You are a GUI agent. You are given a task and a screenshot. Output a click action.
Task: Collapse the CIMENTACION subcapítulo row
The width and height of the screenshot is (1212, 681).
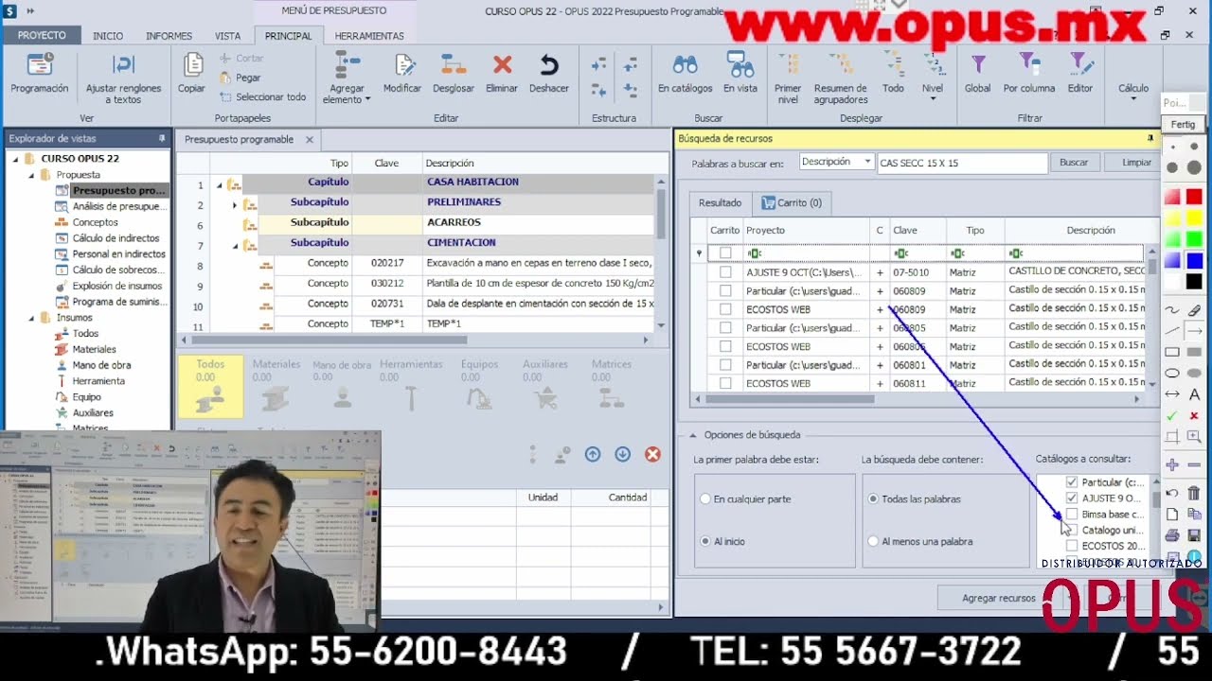235,244
